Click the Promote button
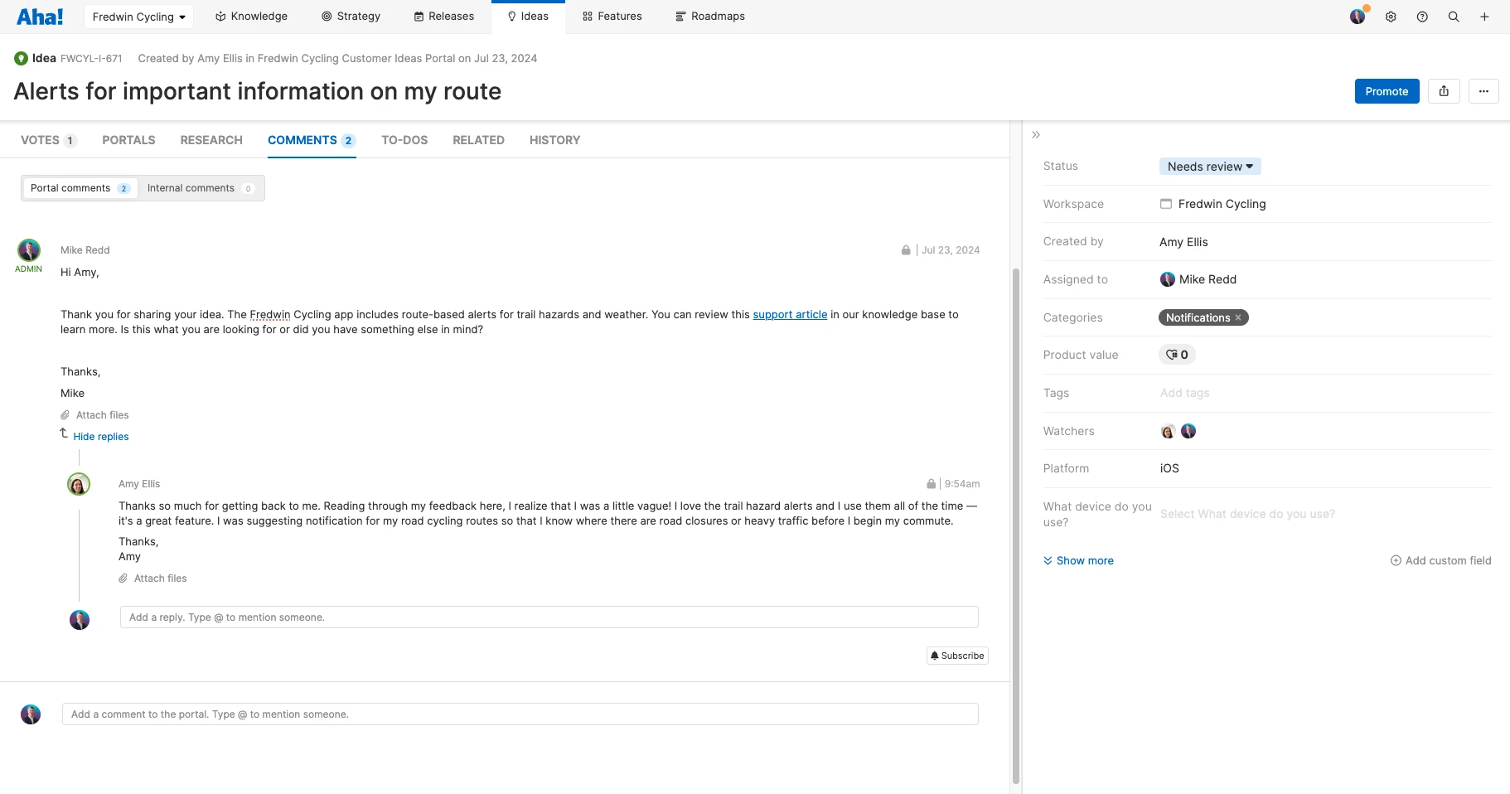Image resolution: width=1510 pixels, height=794 pixels. 1387,91
